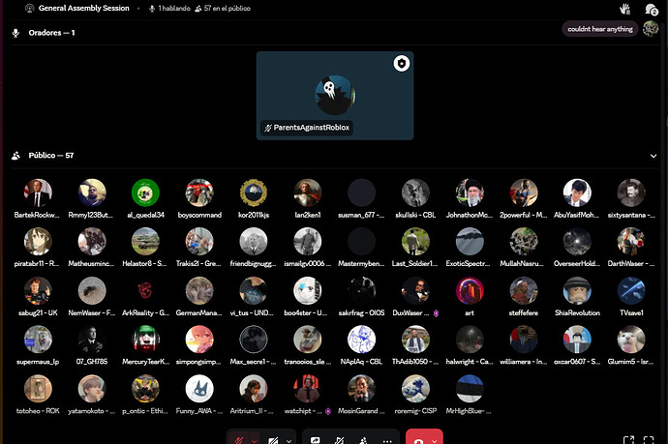Click the 'Oradores — 1' header
The height and width of the screenshot is (444, 668).
[x=51, y=33]
